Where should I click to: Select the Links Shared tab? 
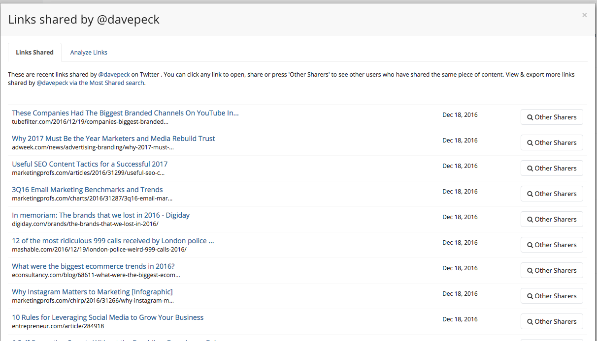(34, 53)
